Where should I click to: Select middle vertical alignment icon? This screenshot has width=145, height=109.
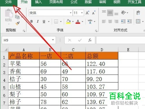point(110,13)
